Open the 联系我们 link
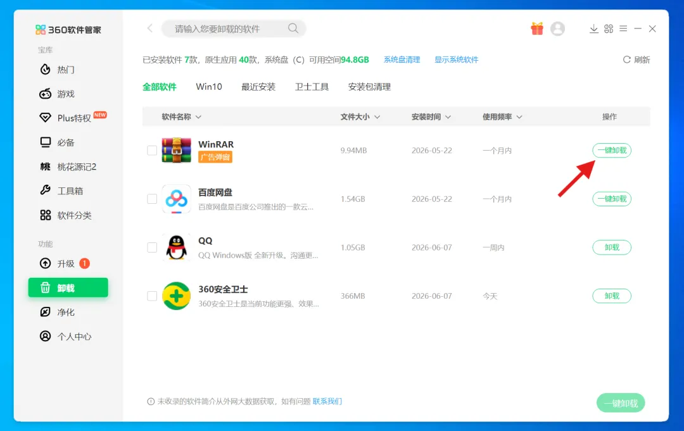This screenshot has width=684, height=431. coord(327,401)
